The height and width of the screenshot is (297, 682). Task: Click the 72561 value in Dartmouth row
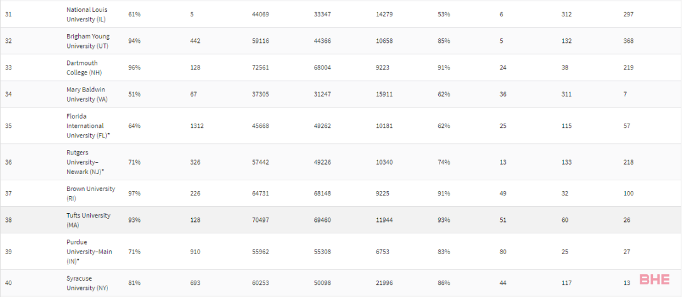[261, 67]
